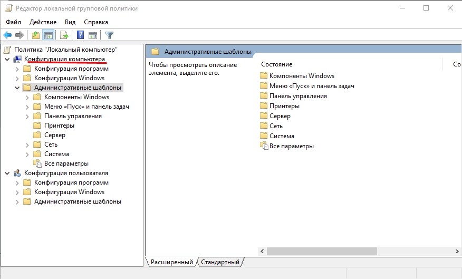Screen dimensions: 462x279
Task: Collapse the Конфигурация пользователя node
Action: point(7,173)
